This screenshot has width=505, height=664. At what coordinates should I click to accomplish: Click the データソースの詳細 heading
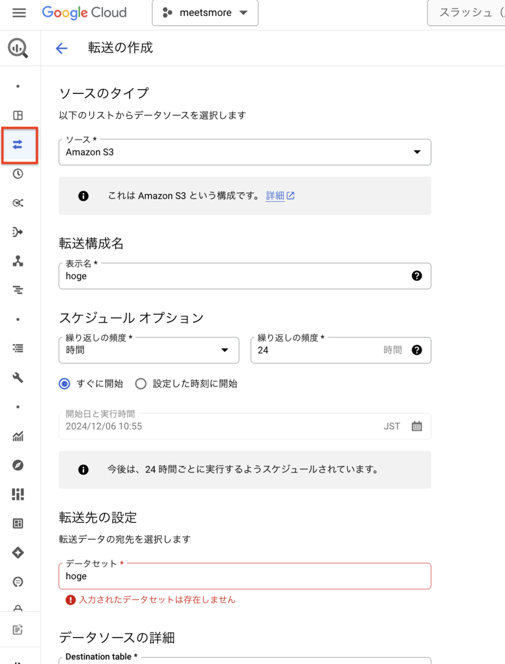117,637
